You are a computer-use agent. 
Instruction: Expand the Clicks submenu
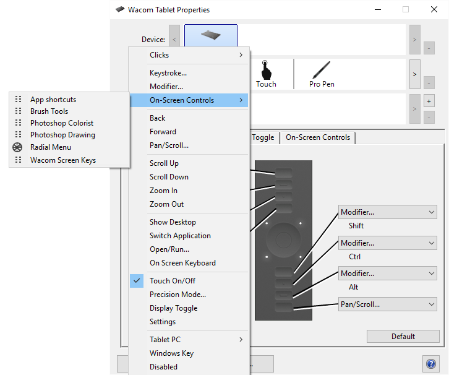[189, 54]
